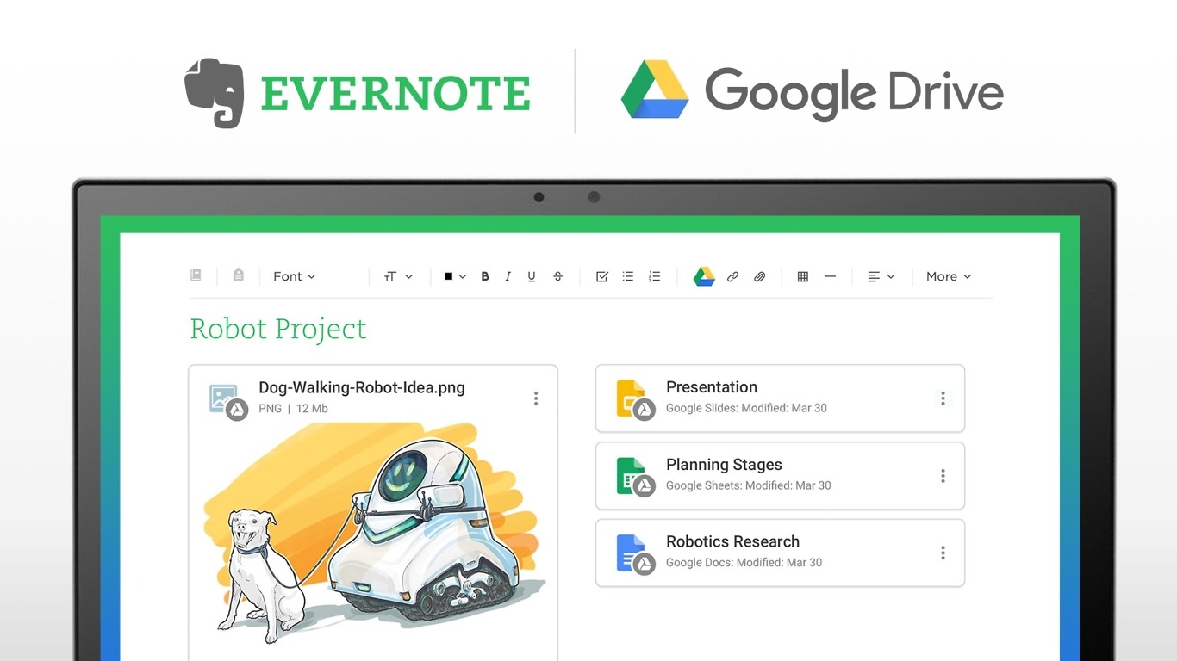
Task: Toggle italic formatting
Action: tap(508, 276)
